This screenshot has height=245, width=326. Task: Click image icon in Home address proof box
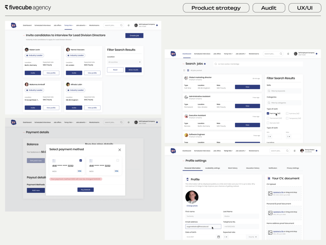pyautogui.click(x=270, y=233)
